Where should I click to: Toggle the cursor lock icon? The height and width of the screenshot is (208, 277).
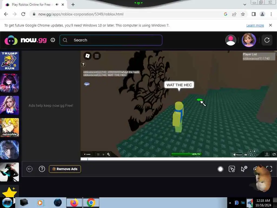click(232, 169)
